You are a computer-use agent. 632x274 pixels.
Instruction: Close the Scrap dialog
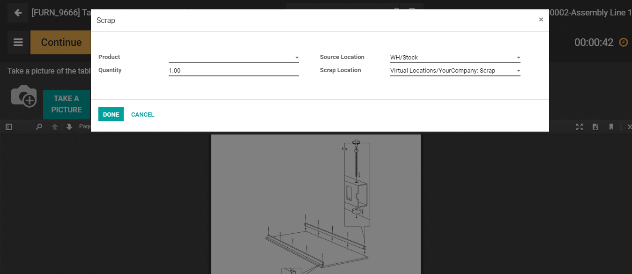click(x=541, y=20)
